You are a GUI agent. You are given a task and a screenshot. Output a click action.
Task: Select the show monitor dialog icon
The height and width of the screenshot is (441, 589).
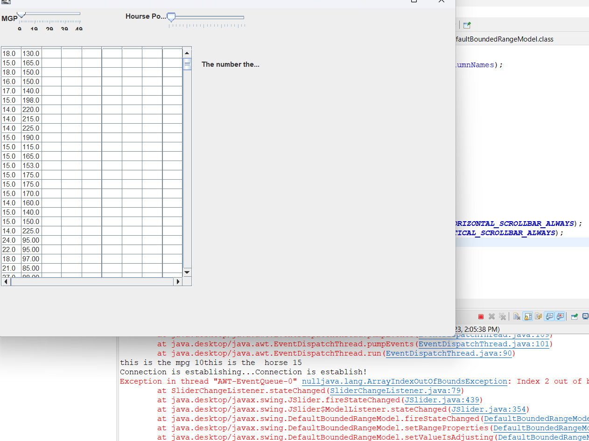[550, 316]
